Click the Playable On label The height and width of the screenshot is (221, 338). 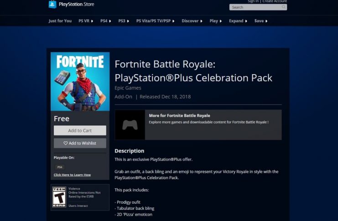[64, 158]
